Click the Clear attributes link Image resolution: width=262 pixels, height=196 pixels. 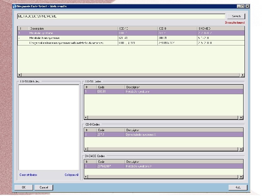coord(28,175)
